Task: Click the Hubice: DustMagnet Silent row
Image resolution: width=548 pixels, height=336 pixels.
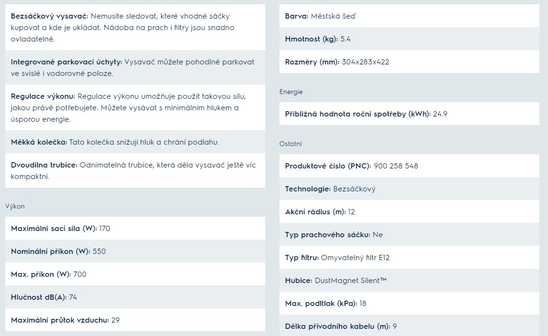Action: coord(409,281)
